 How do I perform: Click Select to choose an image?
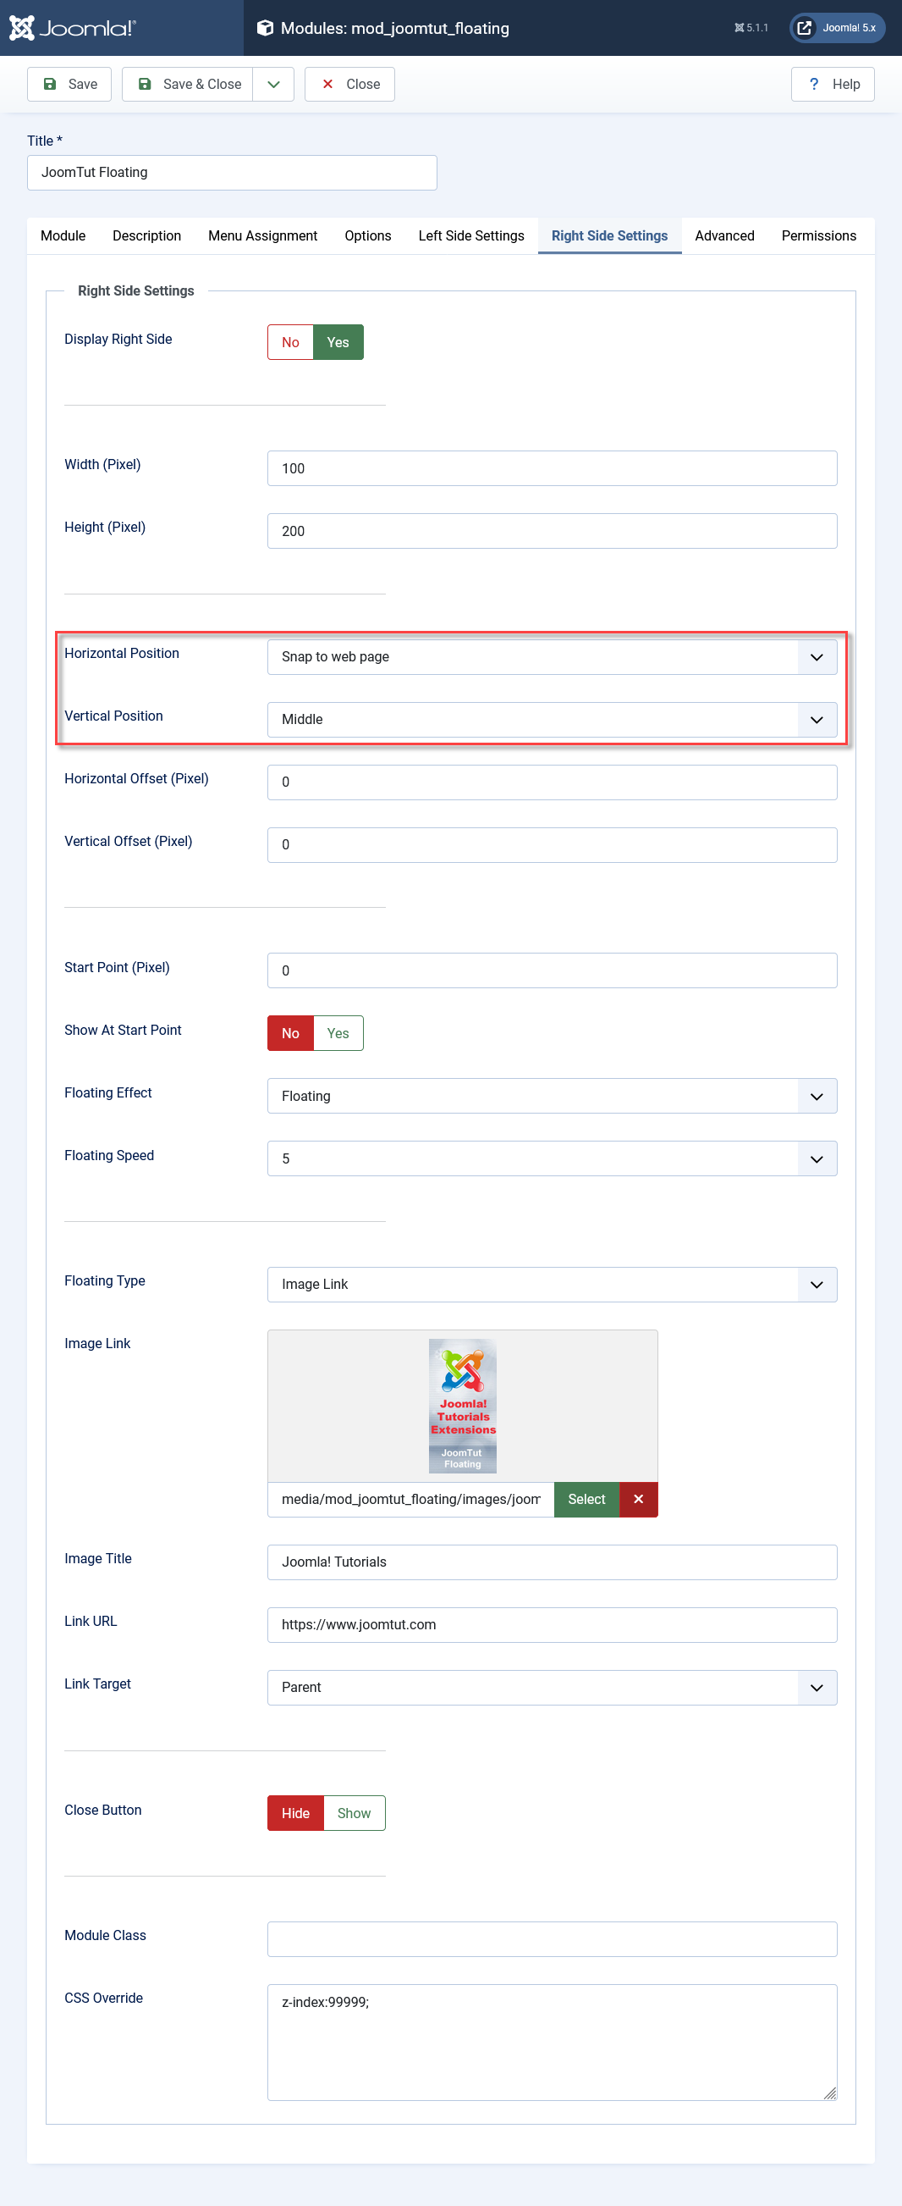(x=586, y=1500)
